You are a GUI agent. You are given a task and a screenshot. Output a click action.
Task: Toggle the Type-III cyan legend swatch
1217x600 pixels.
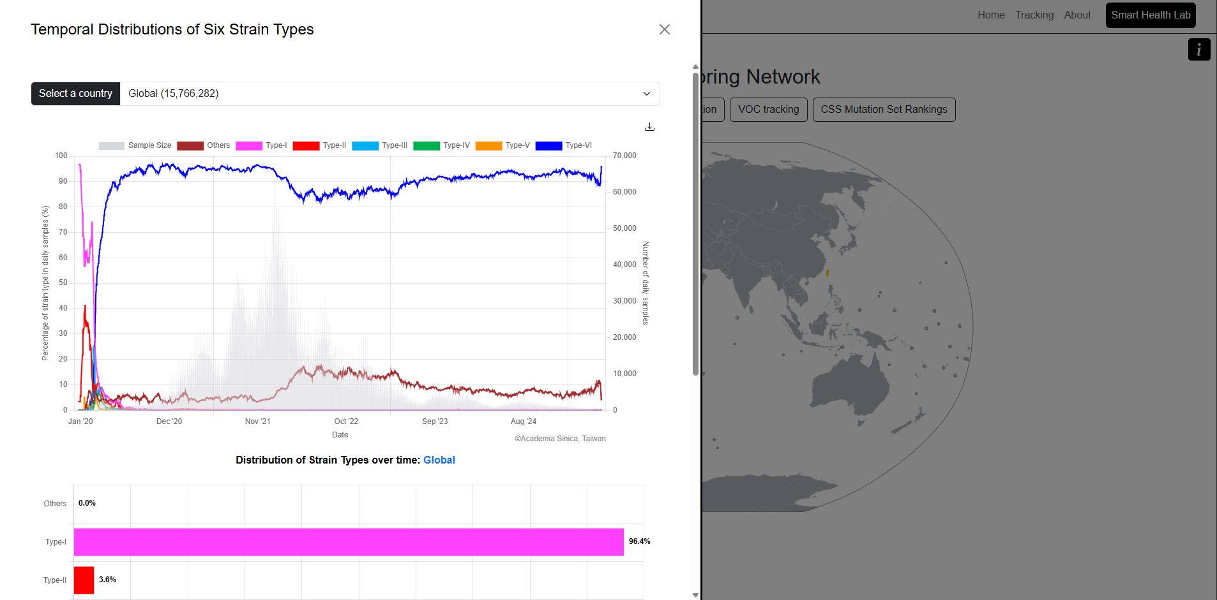click(365, 146)
